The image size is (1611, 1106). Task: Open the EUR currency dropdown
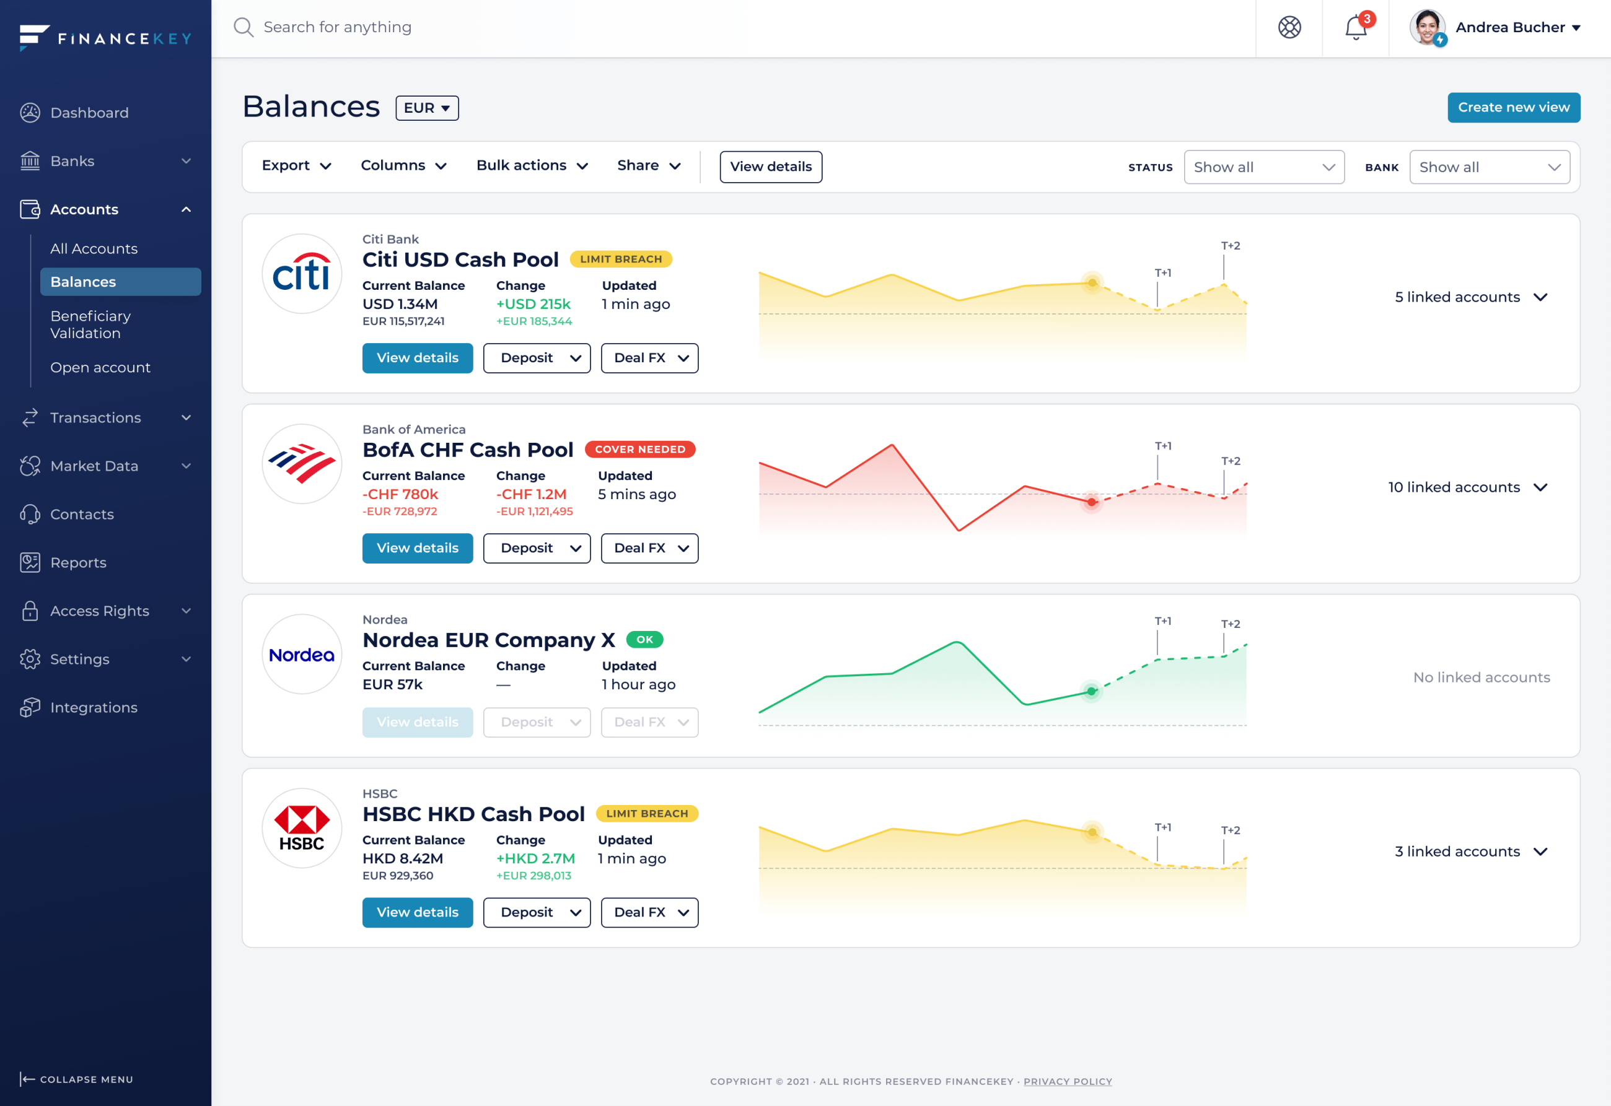427,108
